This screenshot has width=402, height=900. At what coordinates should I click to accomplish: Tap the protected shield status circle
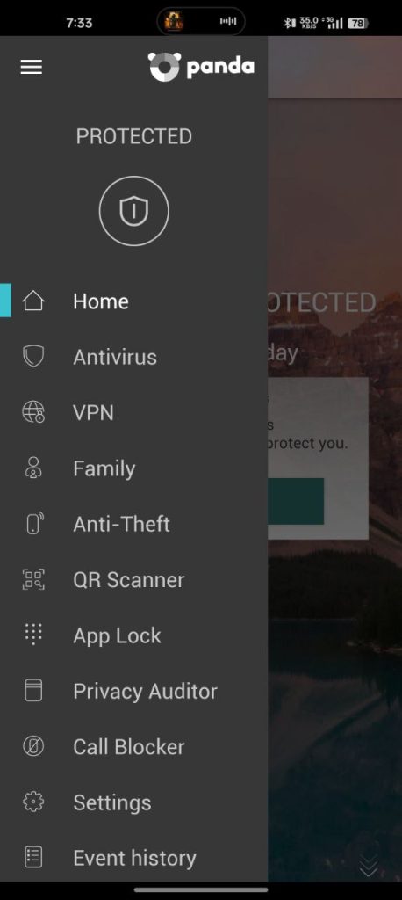tap(133, 211)
